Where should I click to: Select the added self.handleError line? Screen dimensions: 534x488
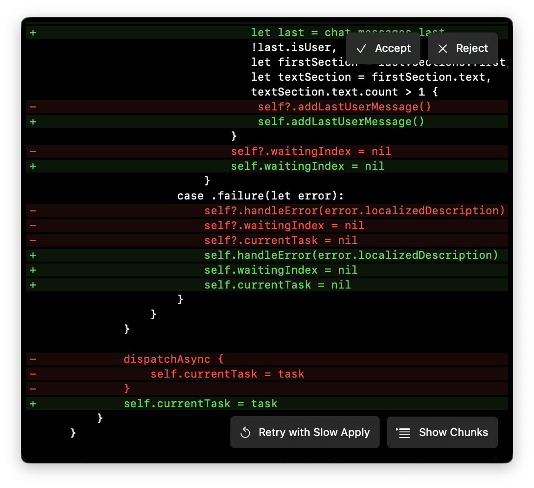pyautogui.click(x=350, y=255)
